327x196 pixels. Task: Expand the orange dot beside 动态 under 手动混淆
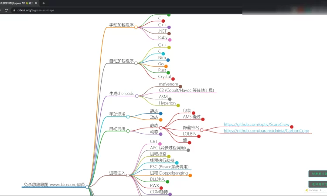(x=160, y=120)
